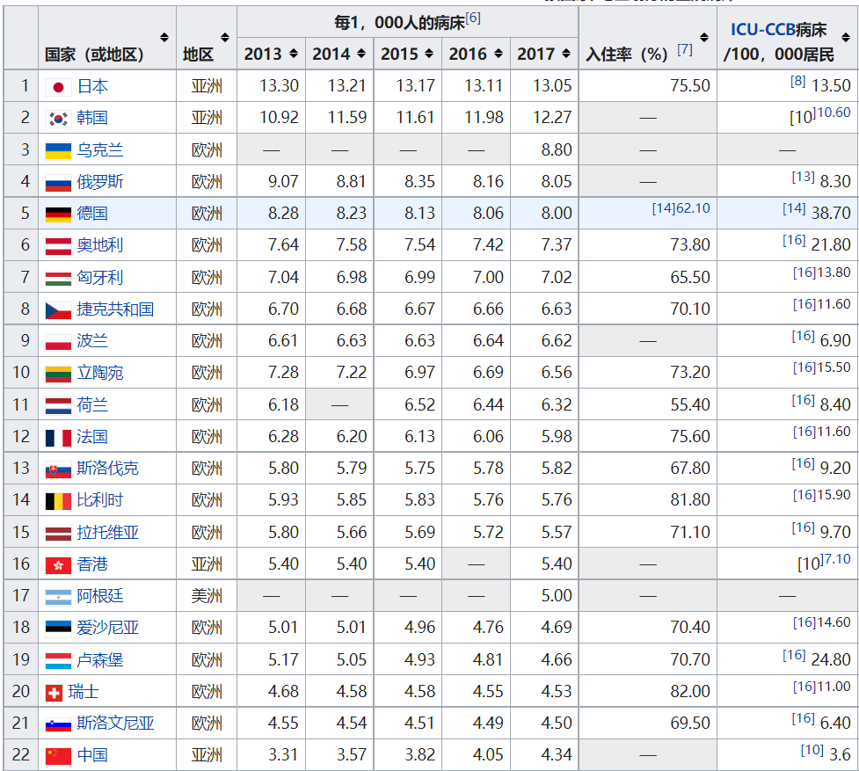
Task: Click the Estonia flag icon
Action: click(58, 629)
